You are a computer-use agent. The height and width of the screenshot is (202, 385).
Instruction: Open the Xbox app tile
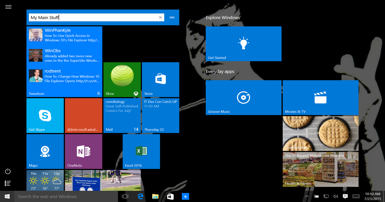[x=122, y=79]
